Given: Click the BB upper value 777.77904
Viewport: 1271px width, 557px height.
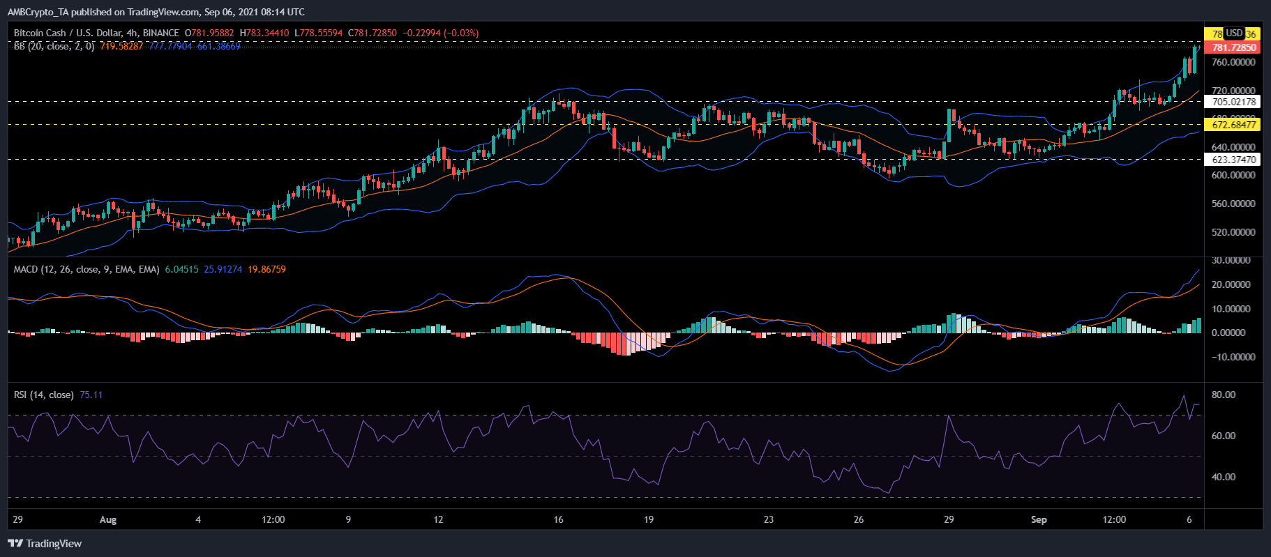Looking at the screenshot, I should pyautogui.click(x=170, y=46).
